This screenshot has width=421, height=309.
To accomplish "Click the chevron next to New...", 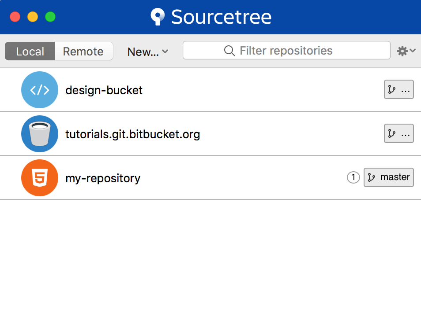I will [165, 51].
